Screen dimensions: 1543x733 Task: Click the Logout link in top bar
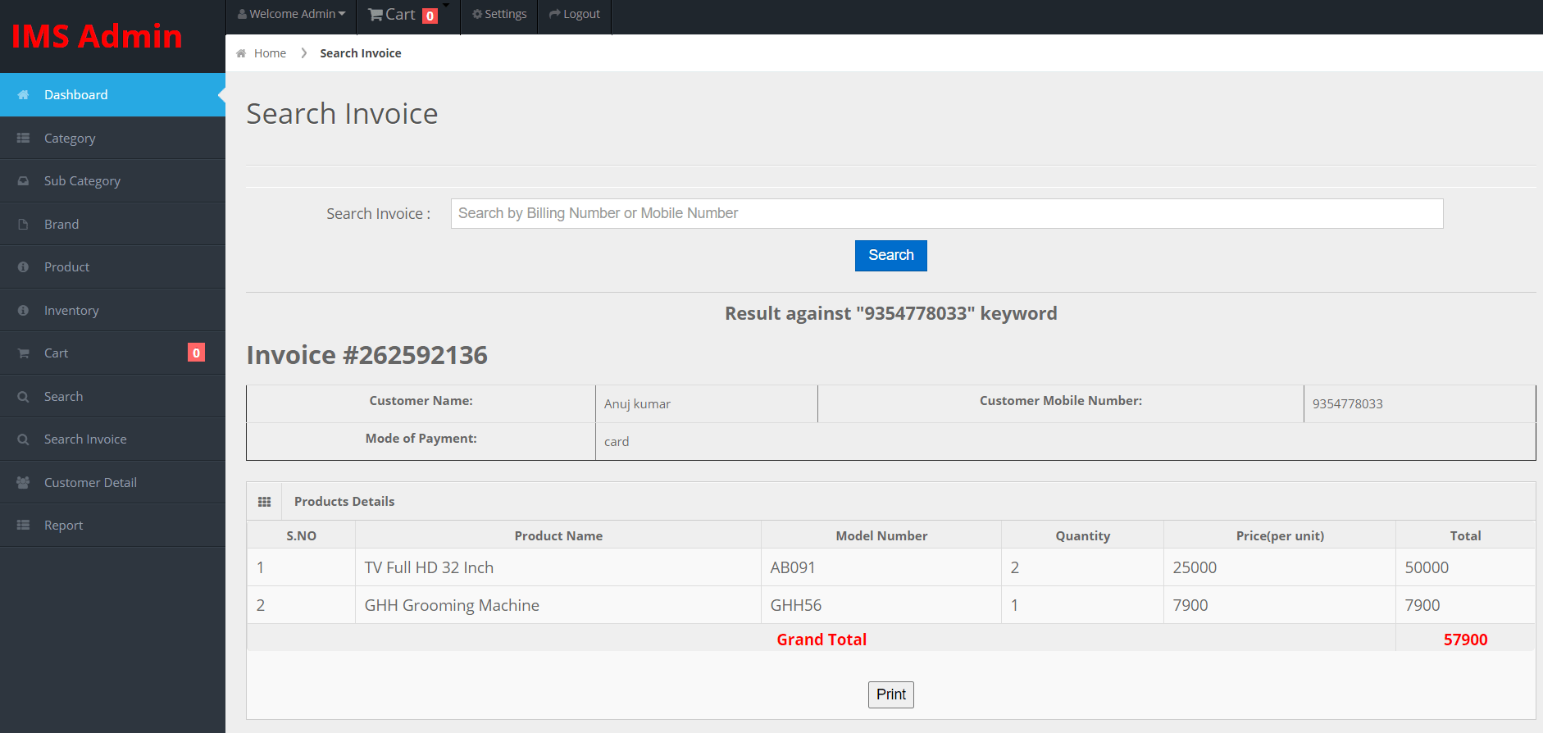[575, 14]
